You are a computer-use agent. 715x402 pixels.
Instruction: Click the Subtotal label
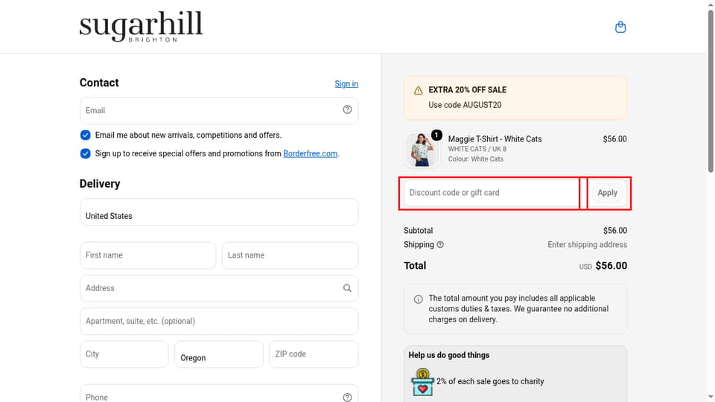click(x=418, y=231)
